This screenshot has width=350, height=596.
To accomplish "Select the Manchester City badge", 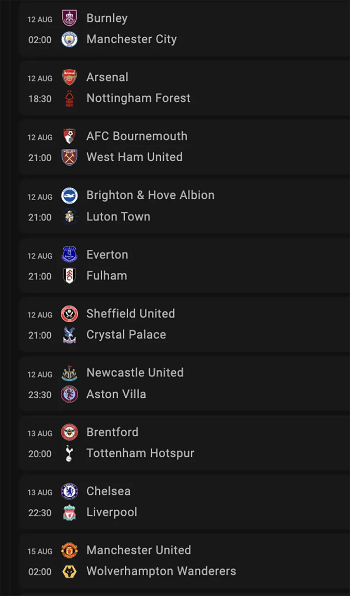I will (70, 39).
